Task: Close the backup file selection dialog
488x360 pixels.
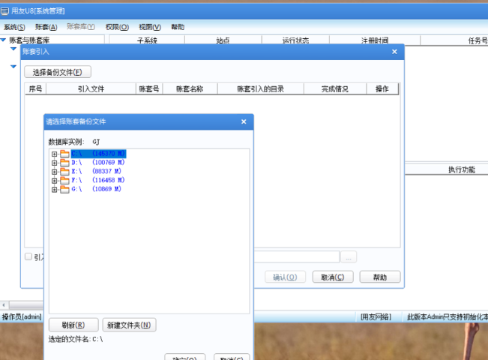Action: point(243,121)
